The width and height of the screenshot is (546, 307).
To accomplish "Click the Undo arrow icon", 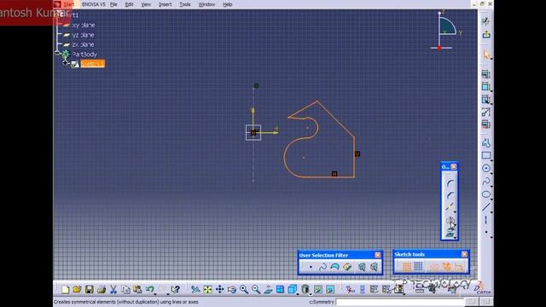I will tap(150, 290).
